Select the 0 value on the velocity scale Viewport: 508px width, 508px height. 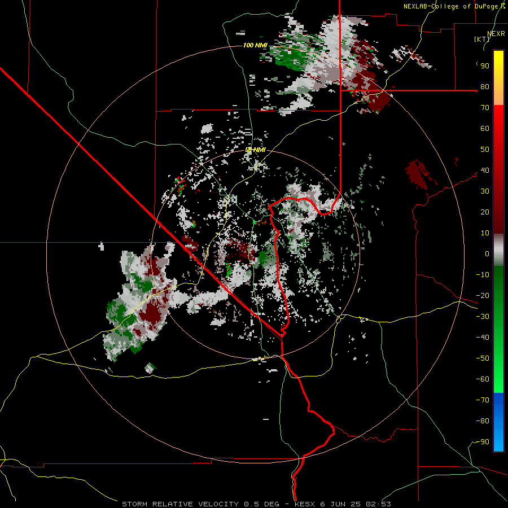point(487,253)
